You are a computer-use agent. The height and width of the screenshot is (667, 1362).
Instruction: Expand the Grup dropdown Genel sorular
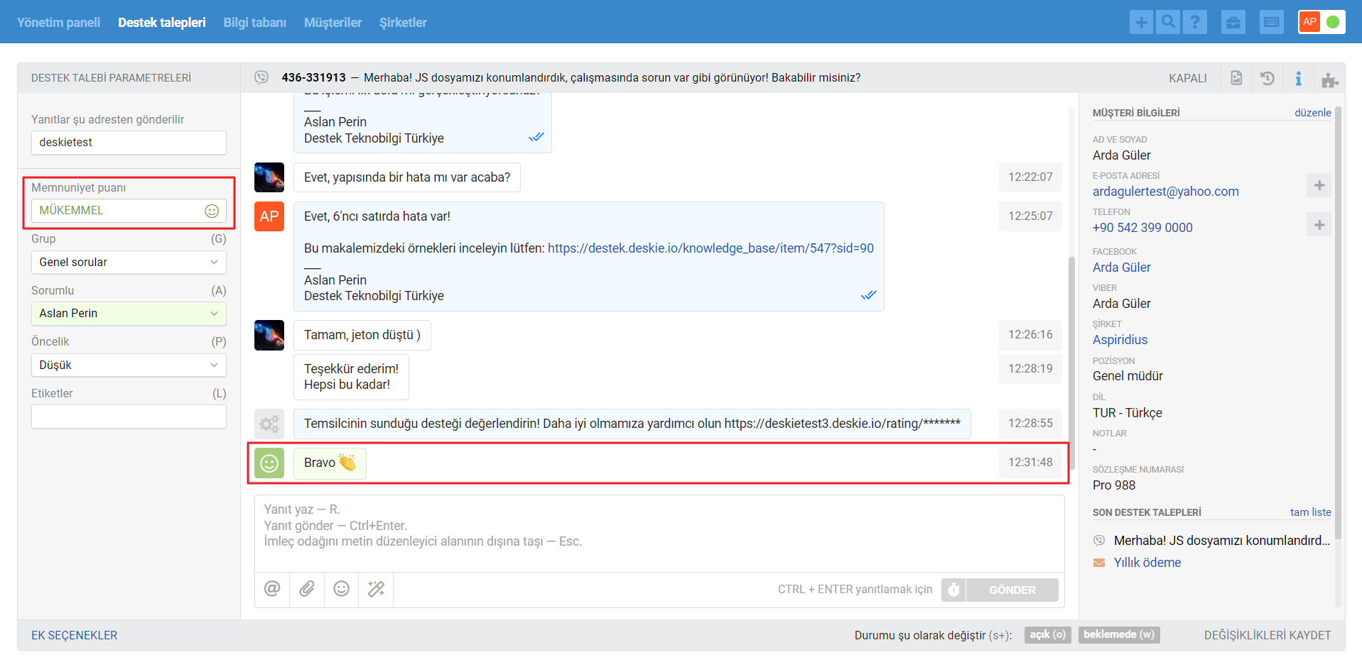[x=129, y=262]
